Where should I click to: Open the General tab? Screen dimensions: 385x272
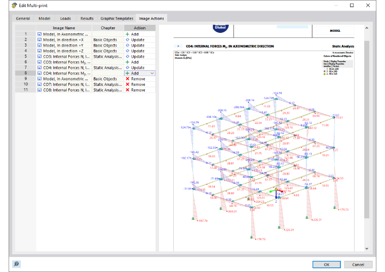coord(23,18)
